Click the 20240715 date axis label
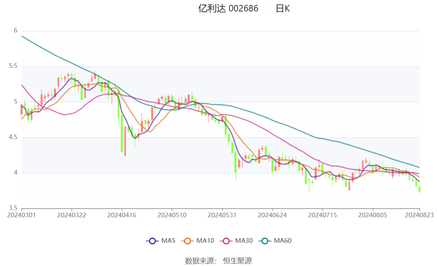This screenshot has width=437, height=266. (x=322, y=215)
